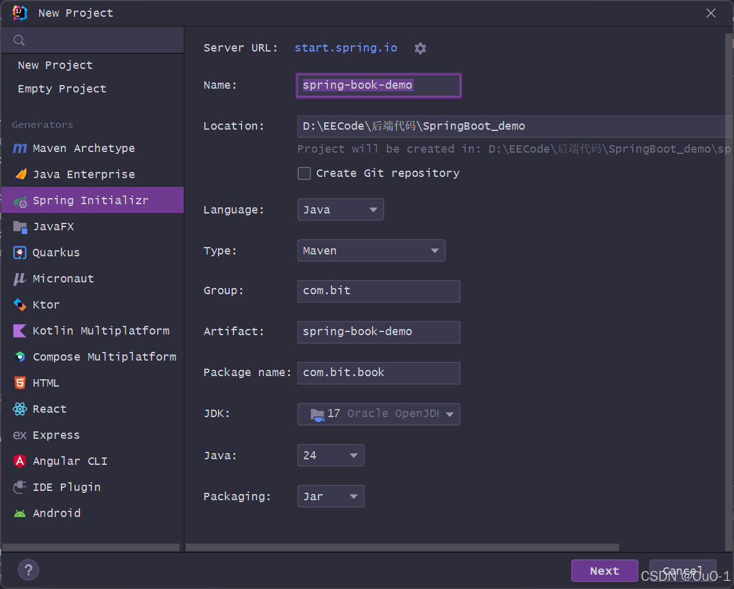Viewport: 734px width, 589px height.
Task: Open the Type dropdown showing Maven
Action: (371, 251)
